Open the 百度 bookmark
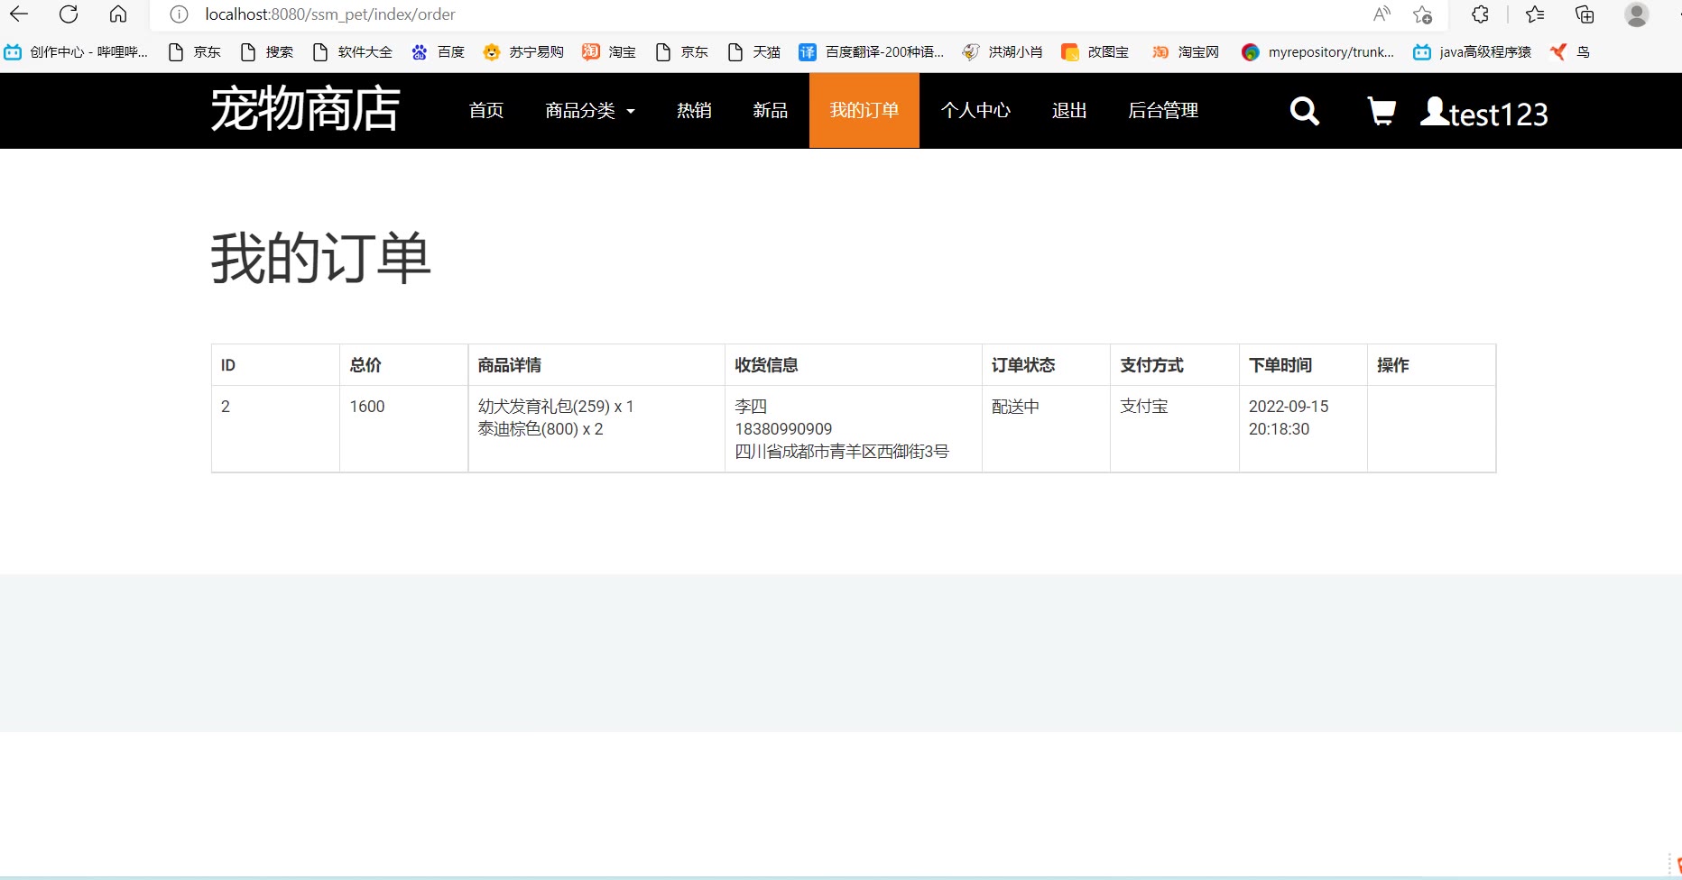Viewport: 1682px width, 880px height. [438, 52]
